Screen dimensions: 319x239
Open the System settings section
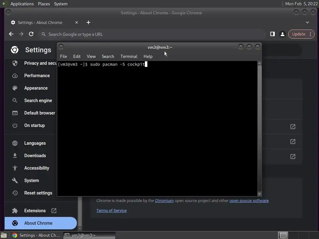[31, 180]
